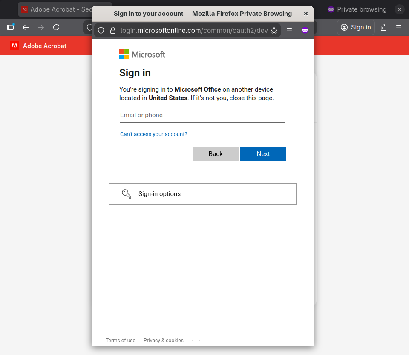This screenshot has height=355, width=409.
Task: Open main Firefox hamburger menu
Action: 399,27
